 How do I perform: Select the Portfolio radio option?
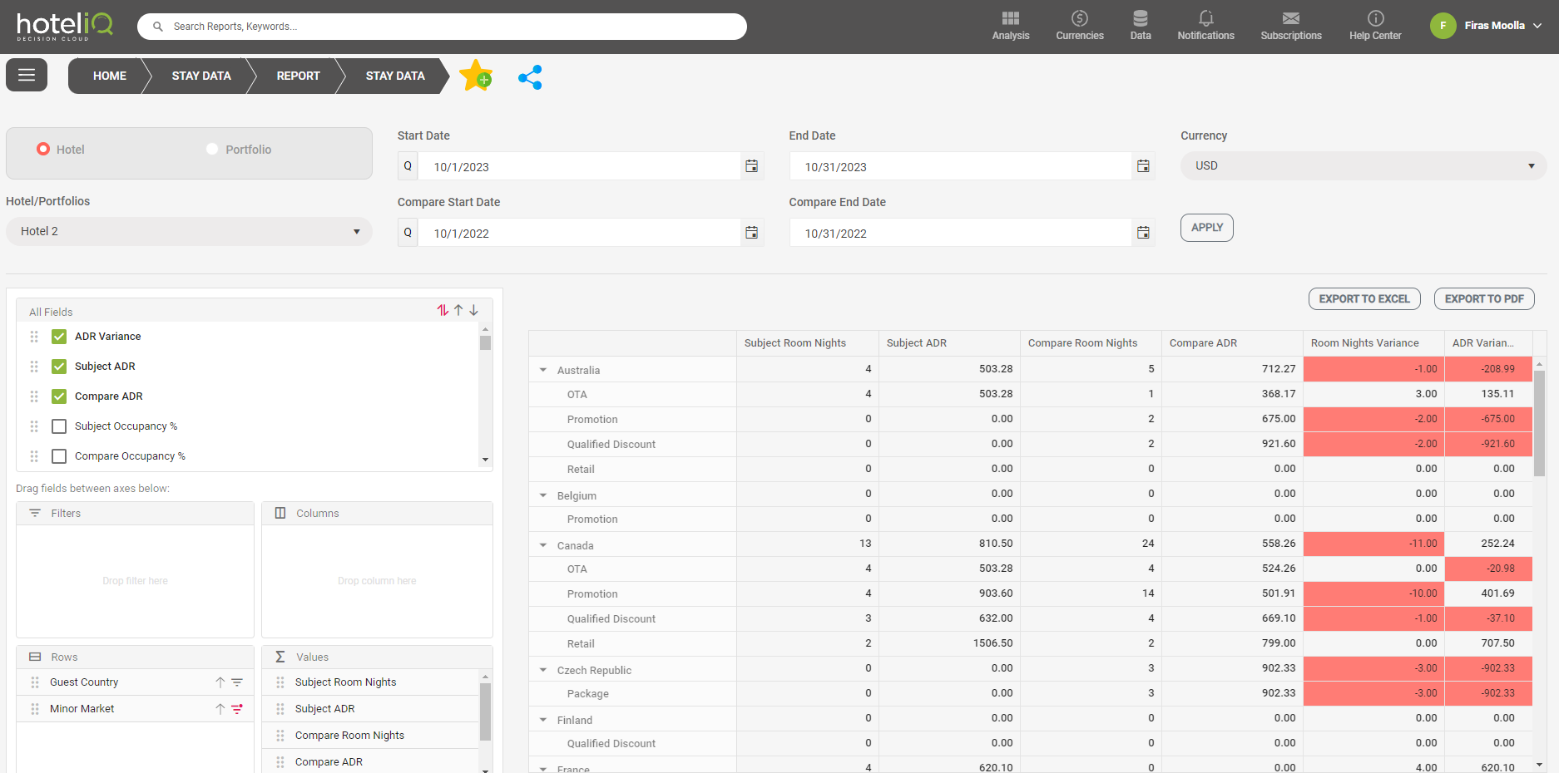pyautogui.click(x=212, y=150)
